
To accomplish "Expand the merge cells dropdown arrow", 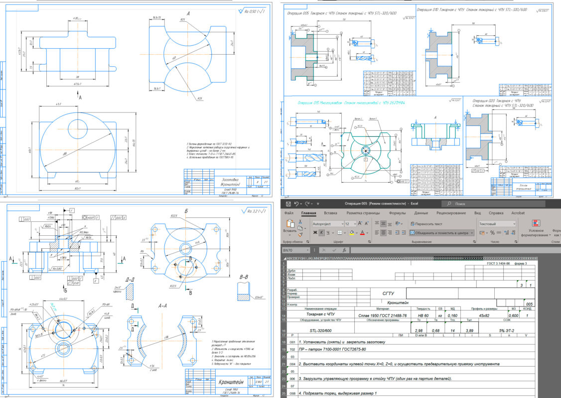I will 472,233.
